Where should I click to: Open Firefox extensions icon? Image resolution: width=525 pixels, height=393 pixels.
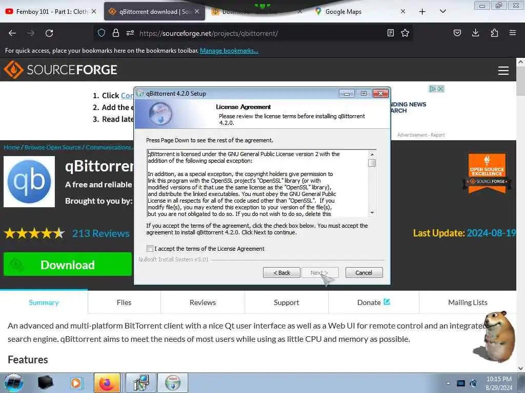494,33
